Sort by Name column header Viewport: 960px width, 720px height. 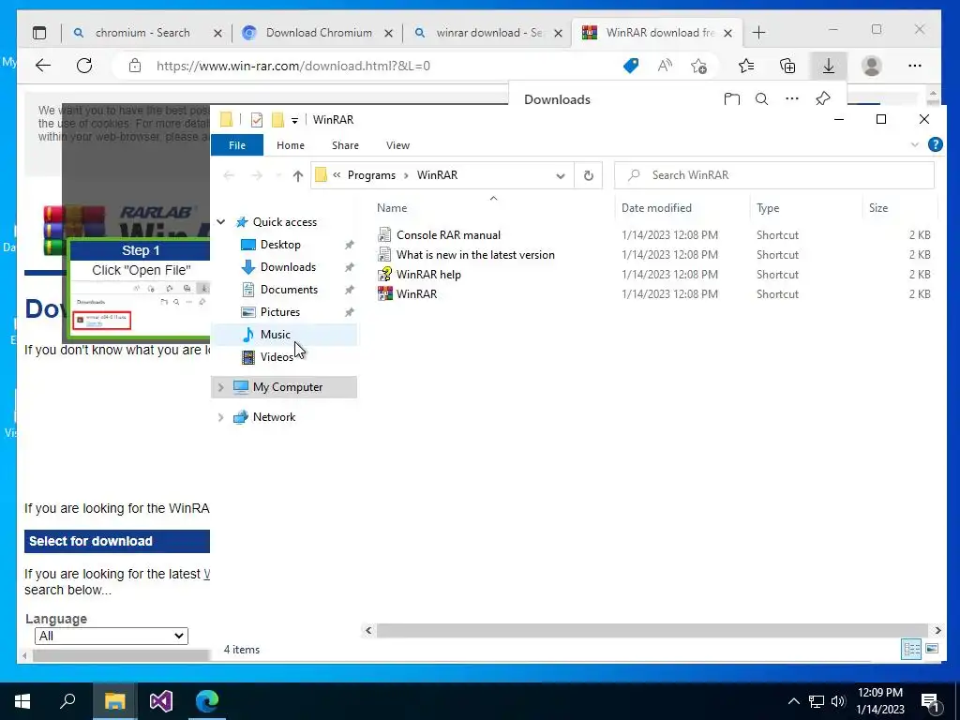pos(392,207)
